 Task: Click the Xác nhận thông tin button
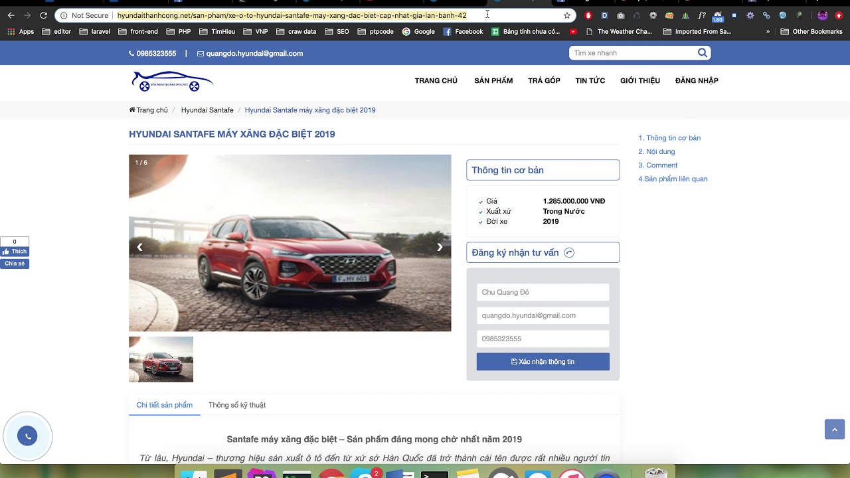543,362
